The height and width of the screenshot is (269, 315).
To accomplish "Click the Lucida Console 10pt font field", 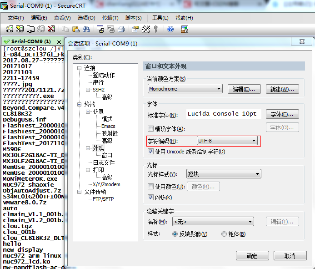I will pyautogui.click(x=224, y=114).
